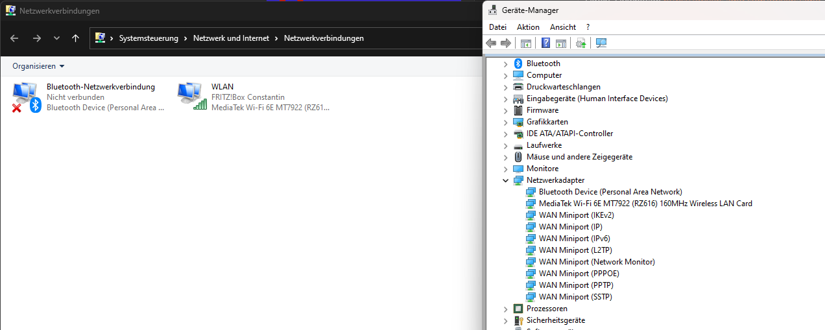Expand the Druckwarteschlangen node
The image size is (825, 330).
click(506, 87)
